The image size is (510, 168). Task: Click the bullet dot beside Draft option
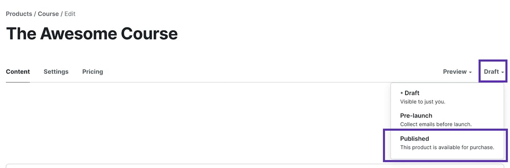tap(402, 93)
